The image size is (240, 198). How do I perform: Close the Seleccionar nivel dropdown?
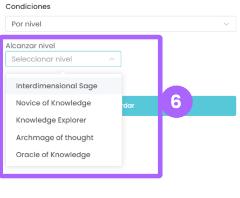pos(63,59)
